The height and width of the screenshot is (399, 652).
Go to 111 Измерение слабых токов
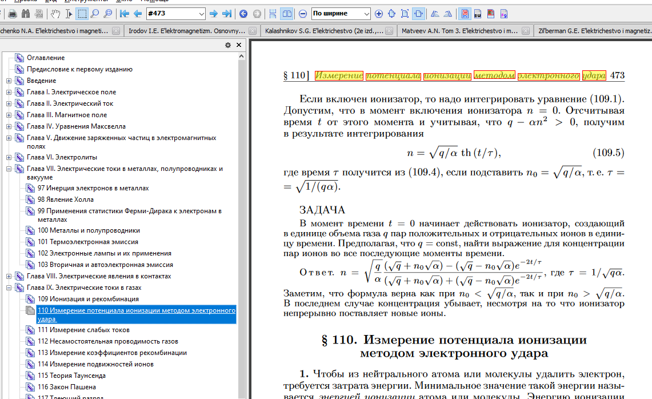(x=83, y=330)
